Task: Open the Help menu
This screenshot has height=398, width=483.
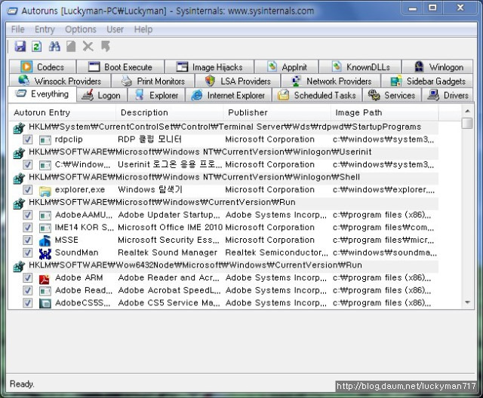Action: (x=143, y=29)
